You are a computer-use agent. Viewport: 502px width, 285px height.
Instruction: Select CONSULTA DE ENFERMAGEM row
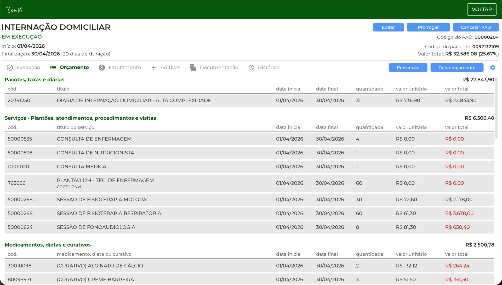(249, 139)
